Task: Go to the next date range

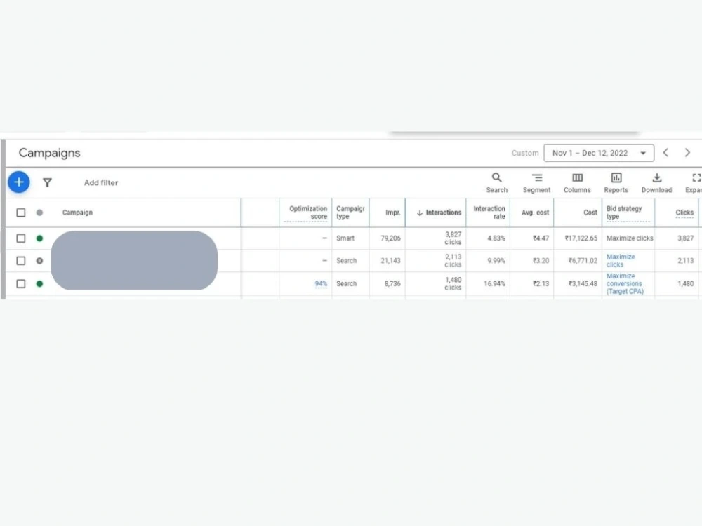Action: point(687,152)
